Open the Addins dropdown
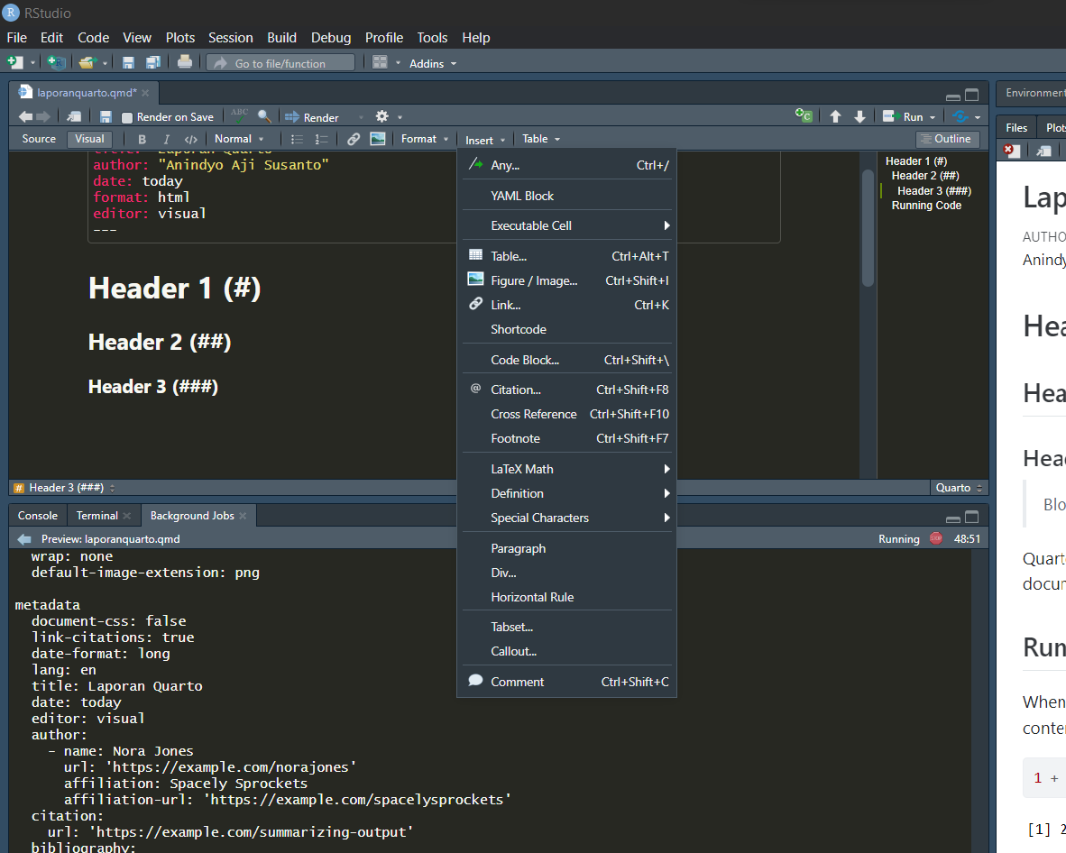Image resolution: width=1066 pixels, height=853 pixels. (x=433, y=63)
